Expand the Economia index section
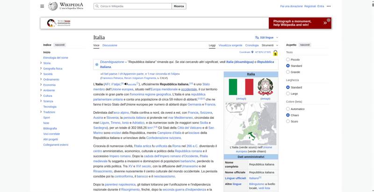Image resolution: width=374 pixels, height=192 pixels. (x=41, y=85)
